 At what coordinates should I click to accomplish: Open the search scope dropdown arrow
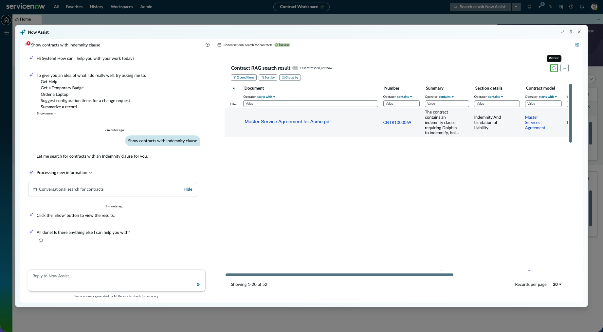[x=516, y=7]
